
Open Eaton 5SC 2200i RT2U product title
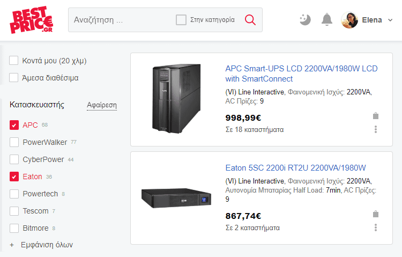point(295,167)
